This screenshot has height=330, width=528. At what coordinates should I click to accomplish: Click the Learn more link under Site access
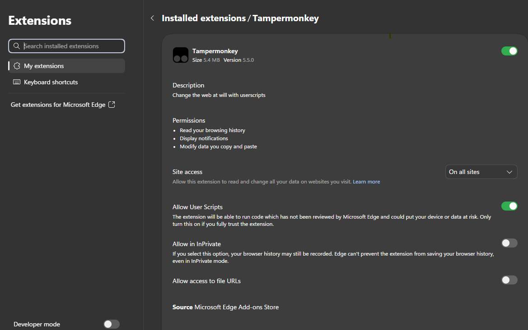coord(366,182)
